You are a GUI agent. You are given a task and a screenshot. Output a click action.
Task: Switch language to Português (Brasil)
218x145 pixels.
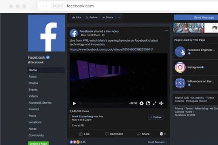pyautogui.click(x=197, y=101)
